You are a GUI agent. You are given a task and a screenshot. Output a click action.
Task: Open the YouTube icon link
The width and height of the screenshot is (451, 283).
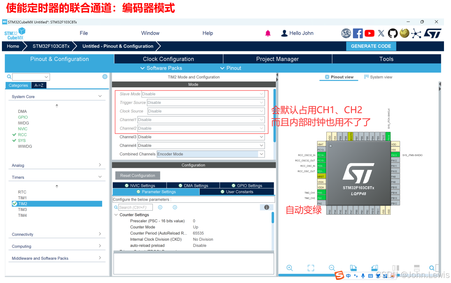[369, 33]
